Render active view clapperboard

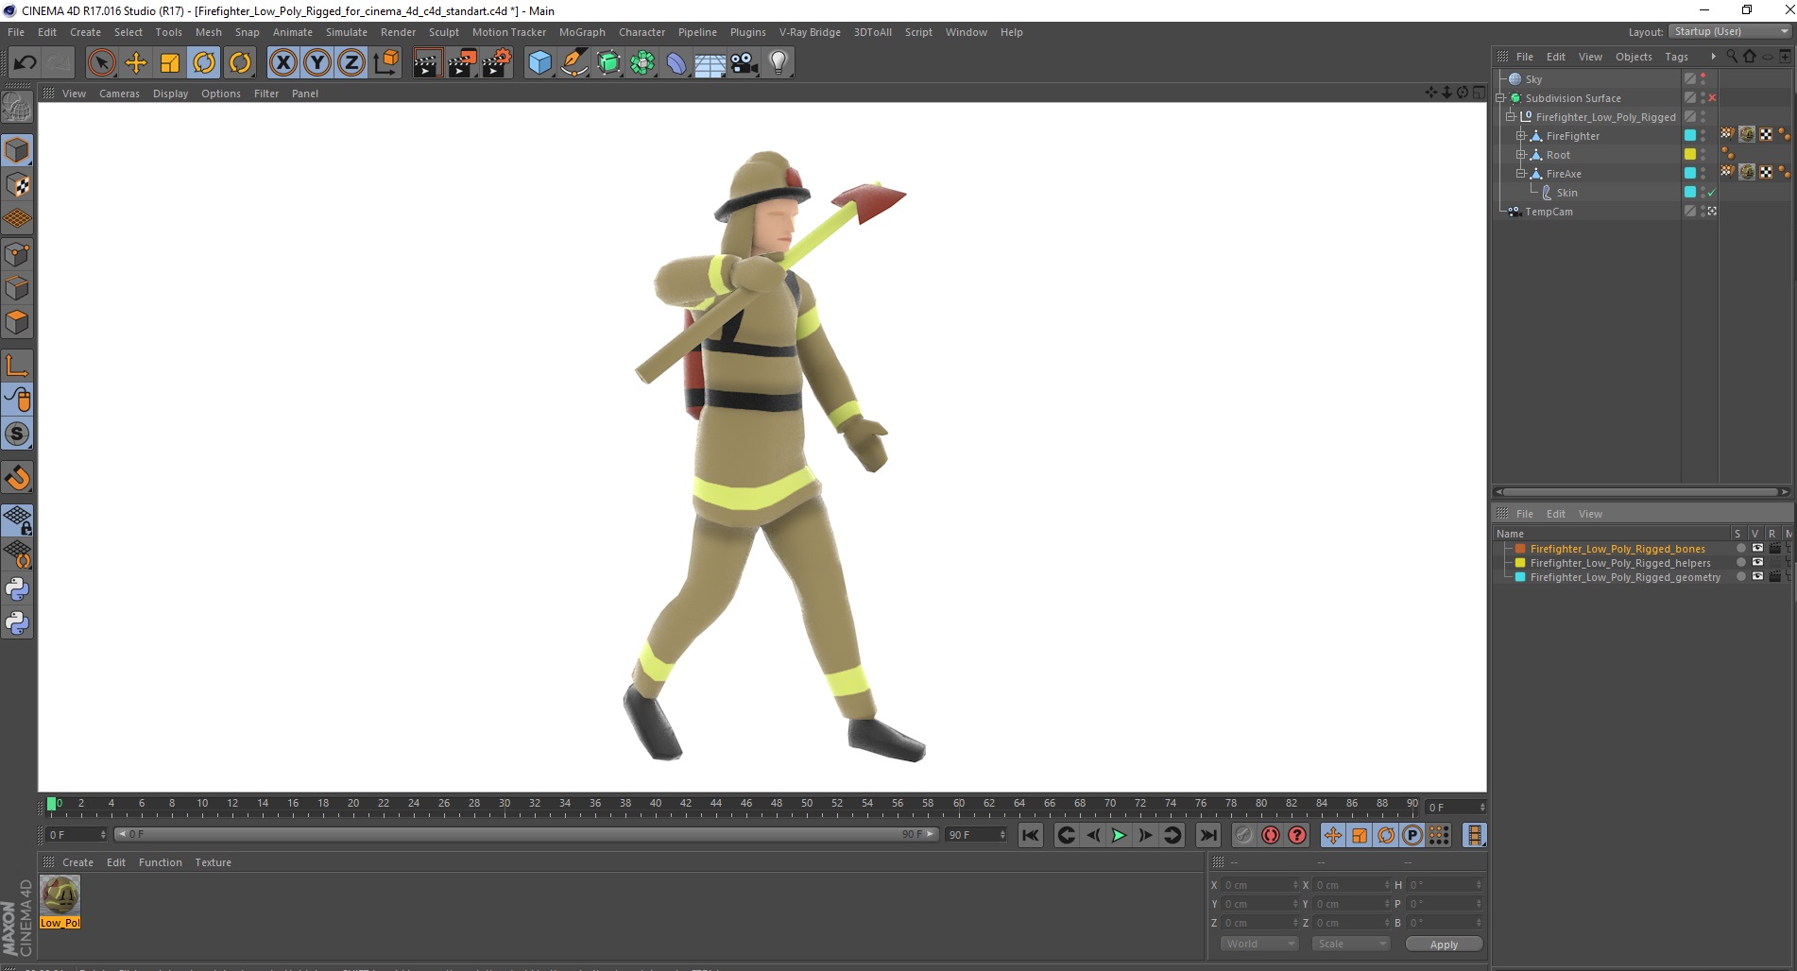(427, 63)
